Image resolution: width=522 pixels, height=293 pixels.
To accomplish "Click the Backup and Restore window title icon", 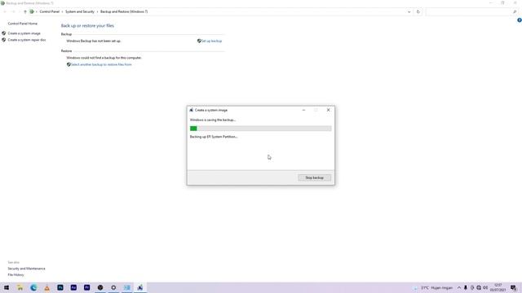I will pos(2,3).
